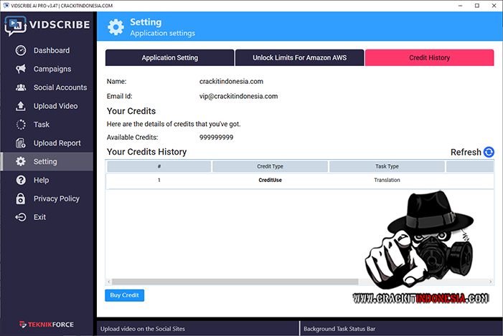The width and height of the screenshot is (503, 336).
Task: Open the Task page label
Action: 42,125
